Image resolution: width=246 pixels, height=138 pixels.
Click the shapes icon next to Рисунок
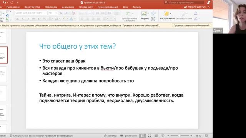point(153,13)
